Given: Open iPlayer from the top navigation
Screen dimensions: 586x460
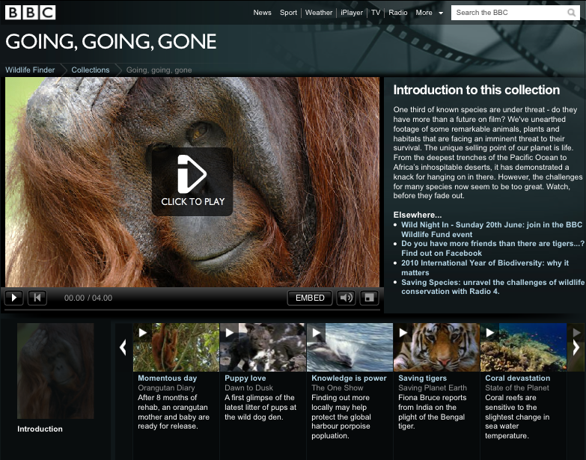Looking at the screenshot, I should coord(352,13).
